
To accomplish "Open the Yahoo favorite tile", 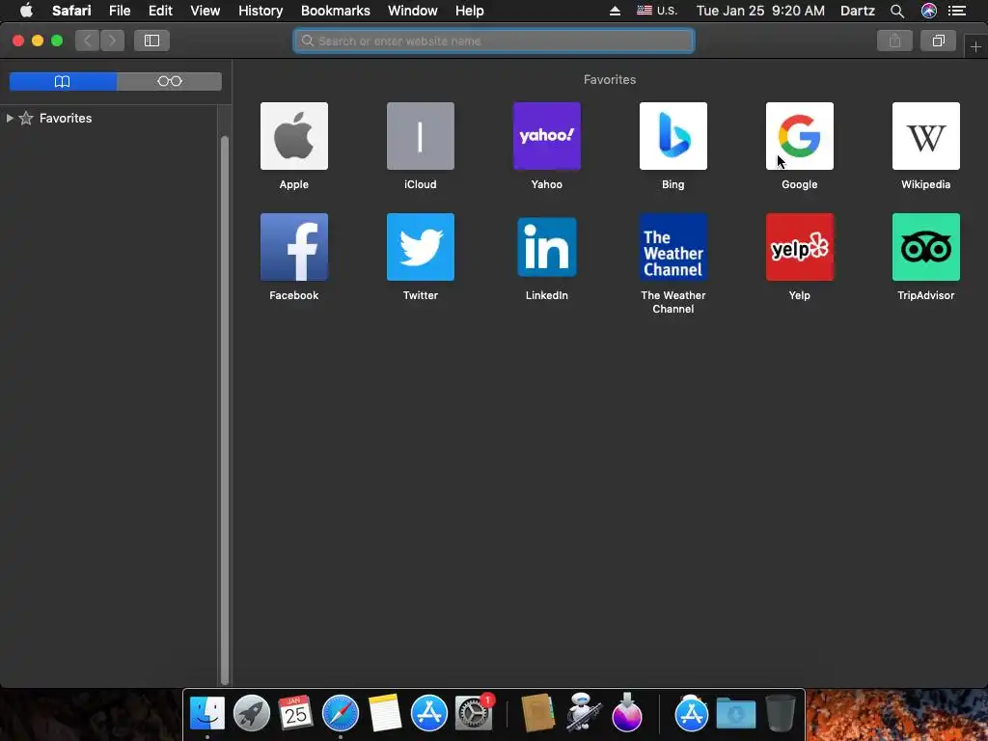I will (547, 136).
